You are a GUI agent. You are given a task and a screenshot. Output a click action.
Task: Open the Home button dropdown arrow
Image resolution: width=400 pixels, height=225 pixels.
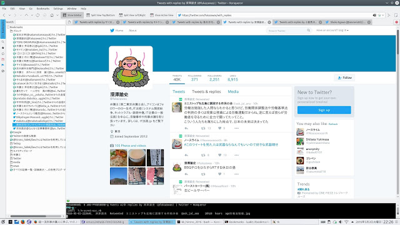point(57,15)
